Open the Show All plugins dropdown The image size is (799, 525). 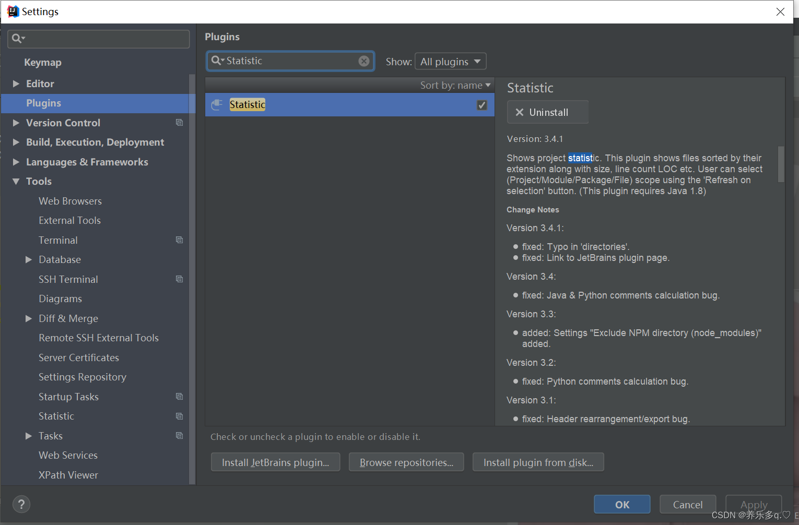[x=451, y=61]
